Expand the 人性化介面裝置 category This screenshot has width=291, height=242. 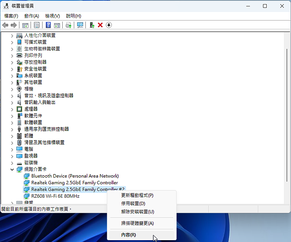[x=12, y=35]
